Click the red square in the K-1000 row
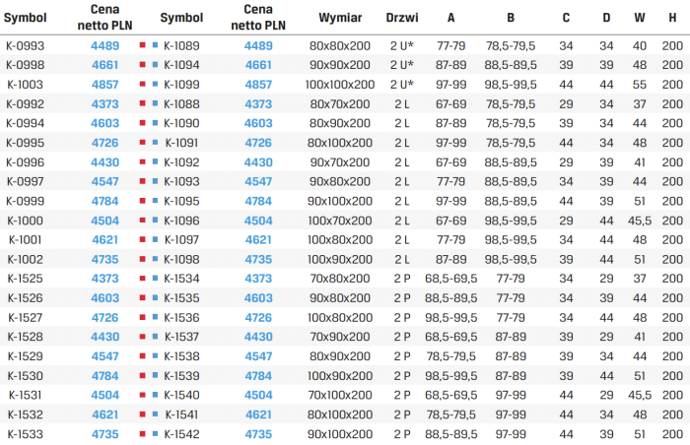 (142, 220)
